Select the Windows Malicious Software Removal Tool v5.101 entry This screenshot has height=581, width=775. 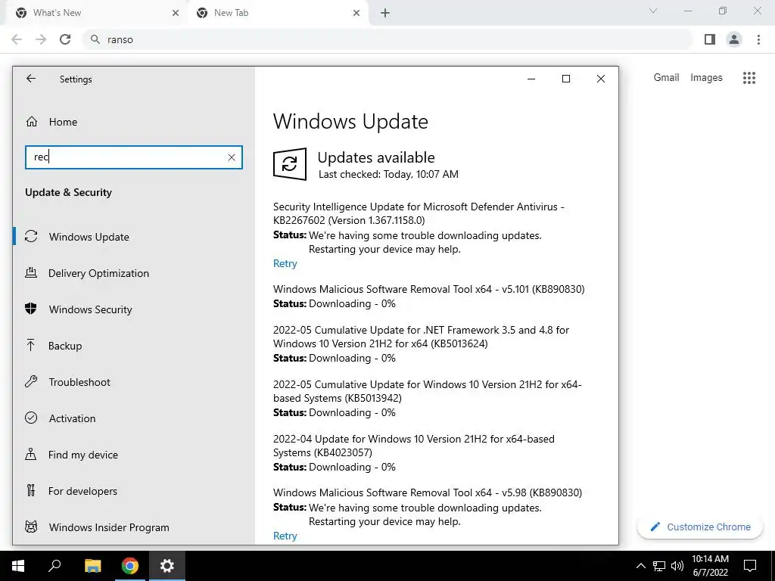tap(428, 289)
